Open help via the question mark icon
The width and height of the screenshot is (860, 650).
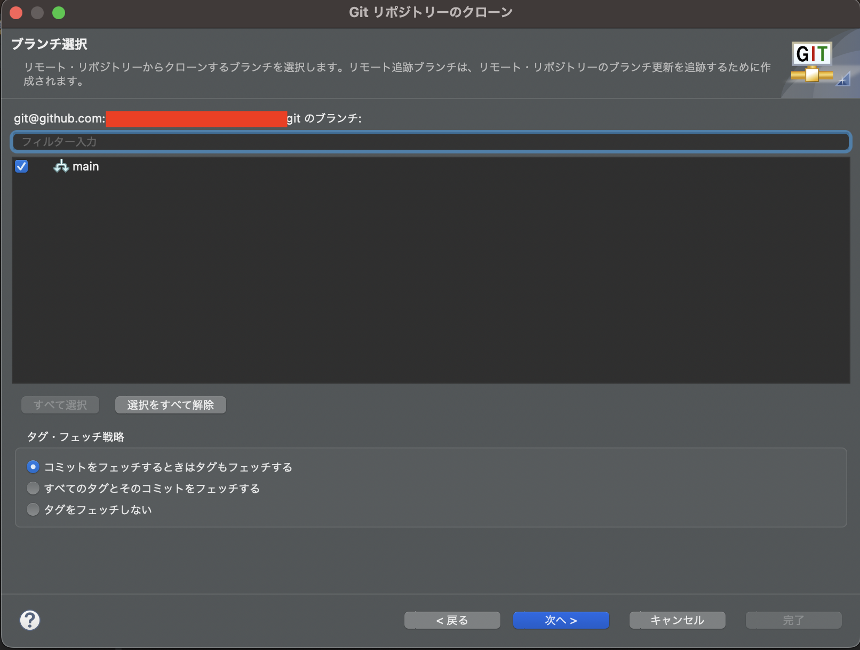pos(30,620)
